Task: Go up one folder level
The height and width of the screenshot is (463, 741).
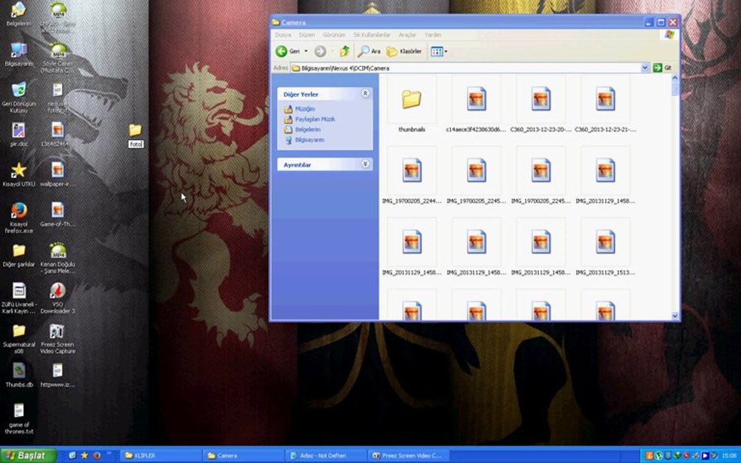Action: [x=345, y=51]
